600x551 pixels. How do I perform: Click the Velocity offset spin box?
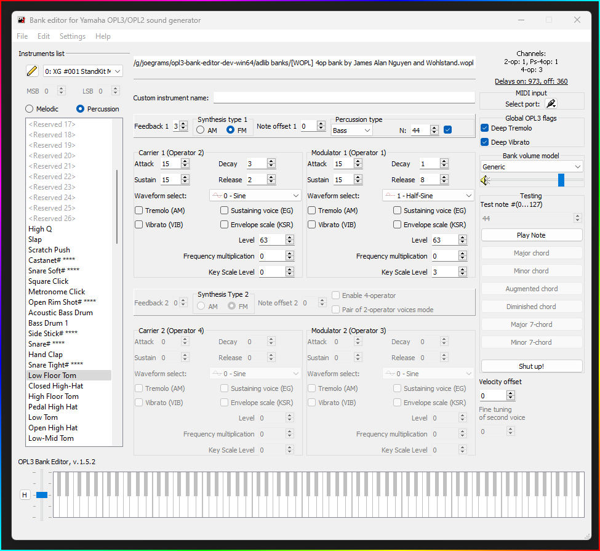497,395
